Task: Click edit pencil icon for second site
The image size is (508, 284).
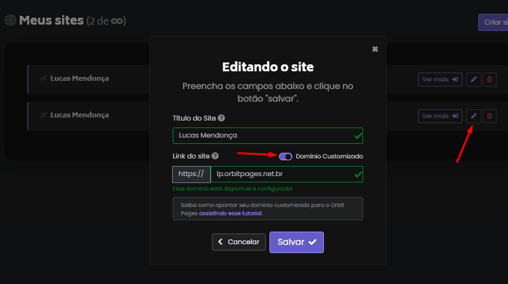Action: tap(473, 116)
